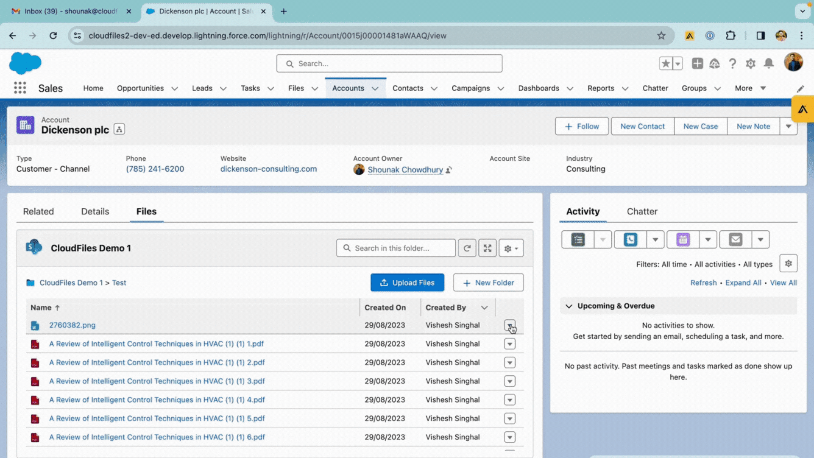Open the Chrome three-dot menu

[x=801, y=36]
